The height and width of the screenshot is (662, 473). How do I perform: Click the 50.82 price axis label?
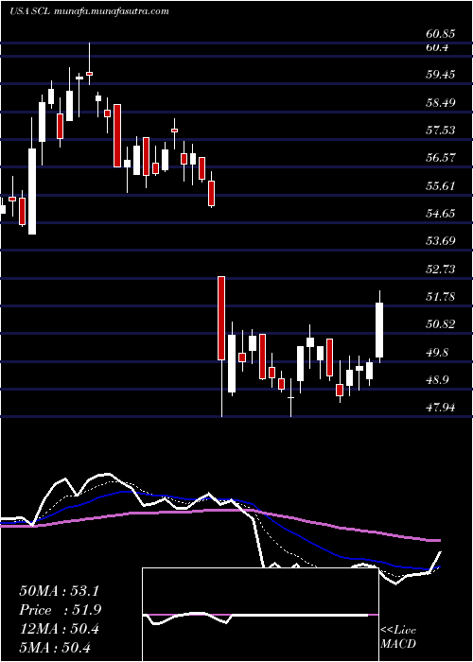click(x=441, y=324)
